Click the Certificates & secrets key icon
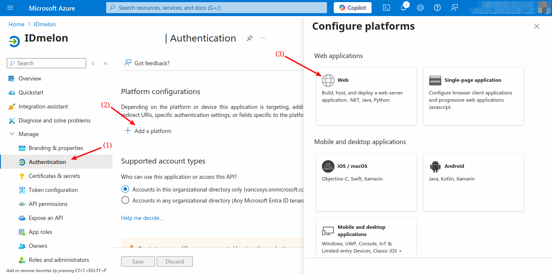The width and height of the screenshot is (552, 275). click(x=22, y=176)
